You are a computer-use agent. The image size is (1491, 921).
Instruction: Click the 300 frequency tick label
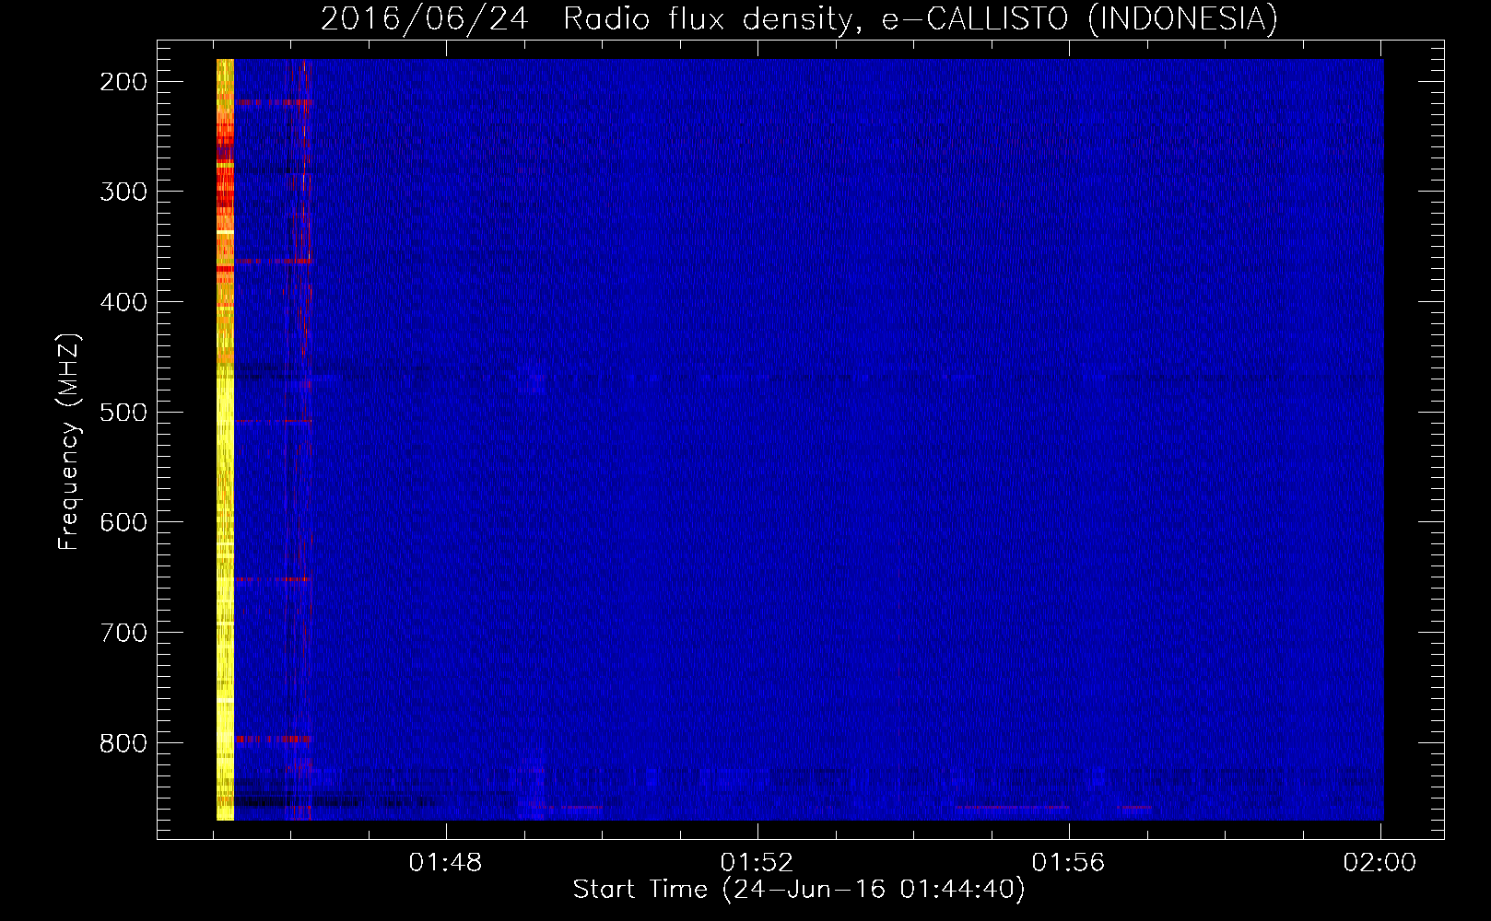coord(123,192)
